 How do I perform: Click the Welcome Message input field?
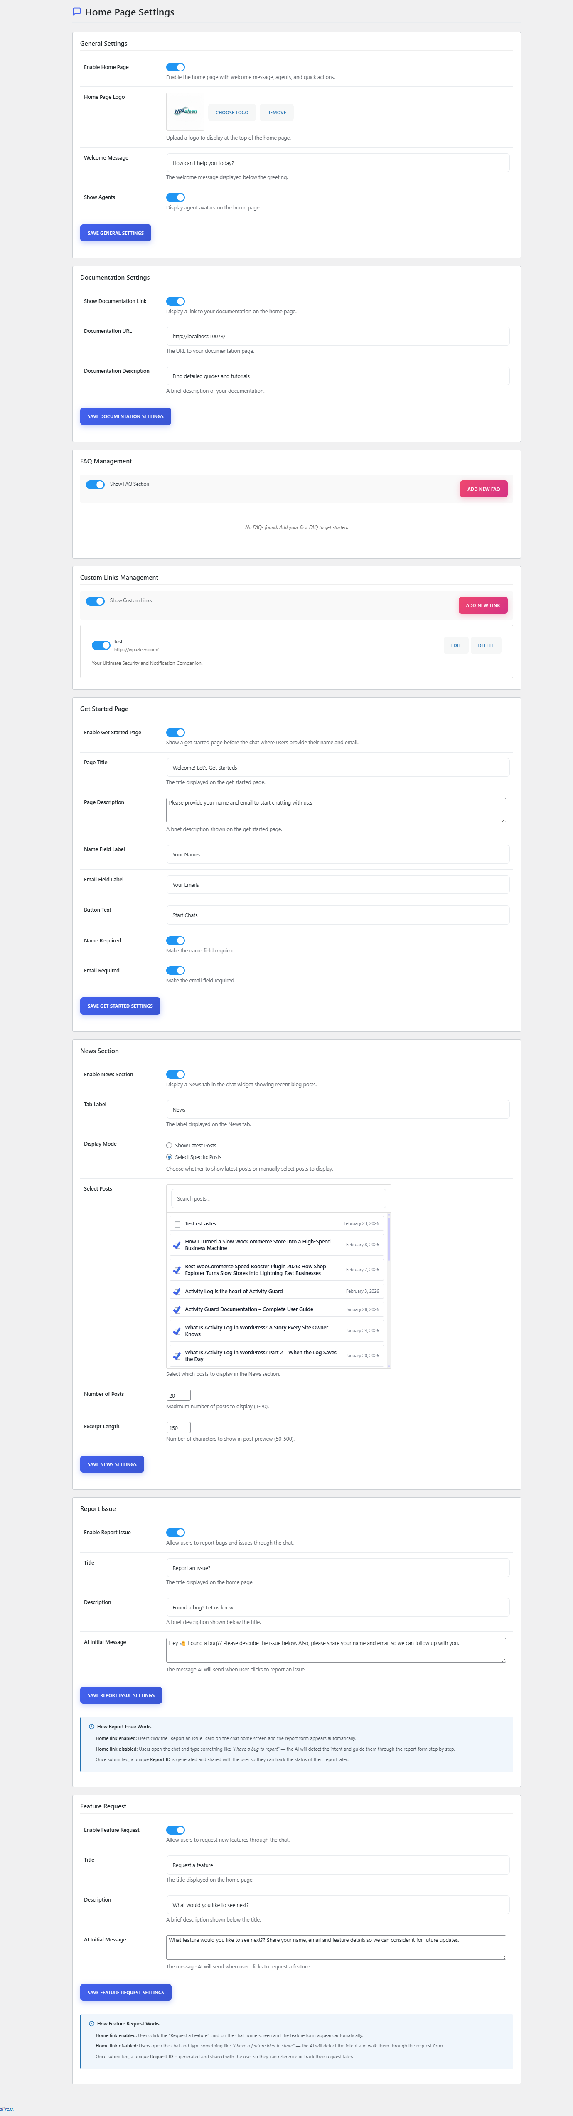point(337,163)
